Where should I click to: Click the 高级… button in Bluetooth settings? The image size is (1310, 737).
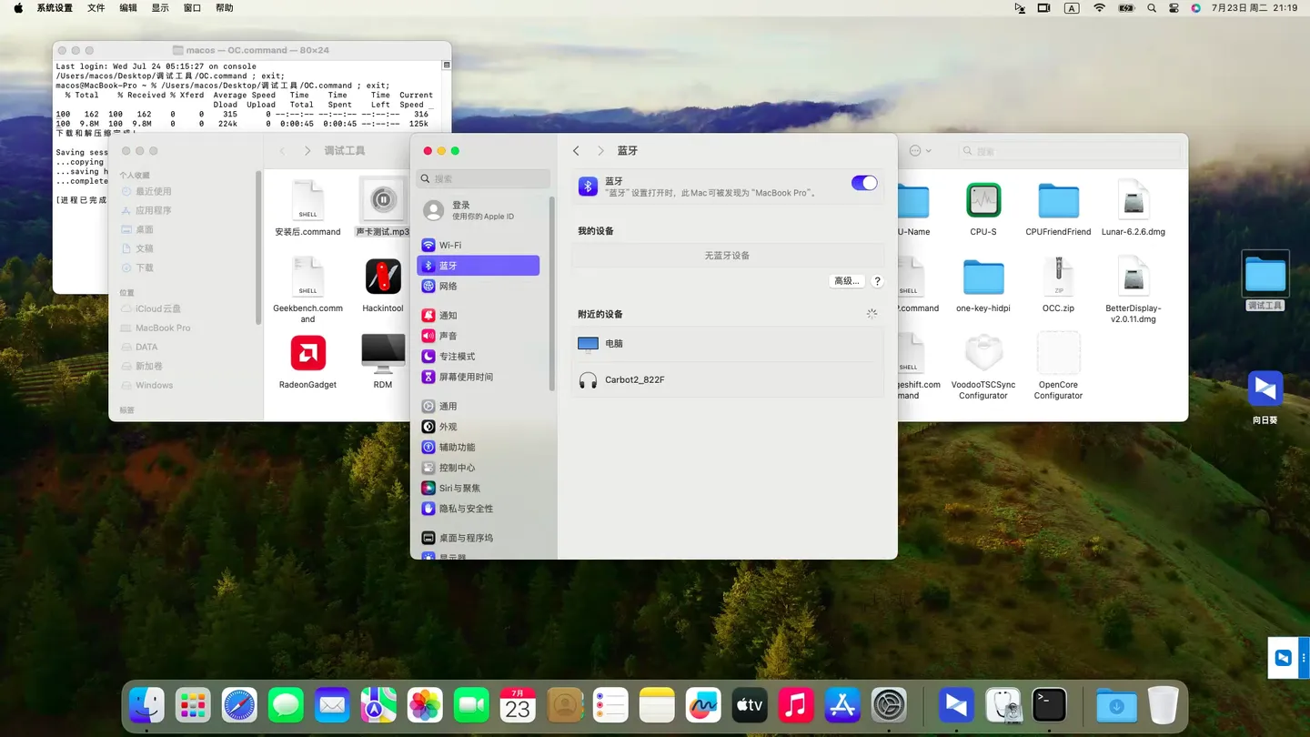pyautogui.click(x=846, y=280)
